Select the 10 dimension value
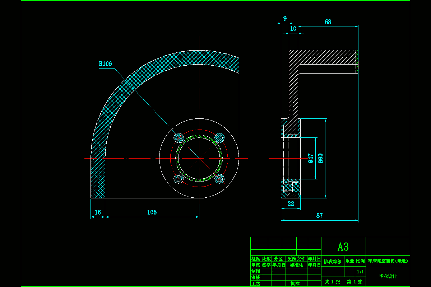This screenshot has width=431, height=287. click(293, 29)
